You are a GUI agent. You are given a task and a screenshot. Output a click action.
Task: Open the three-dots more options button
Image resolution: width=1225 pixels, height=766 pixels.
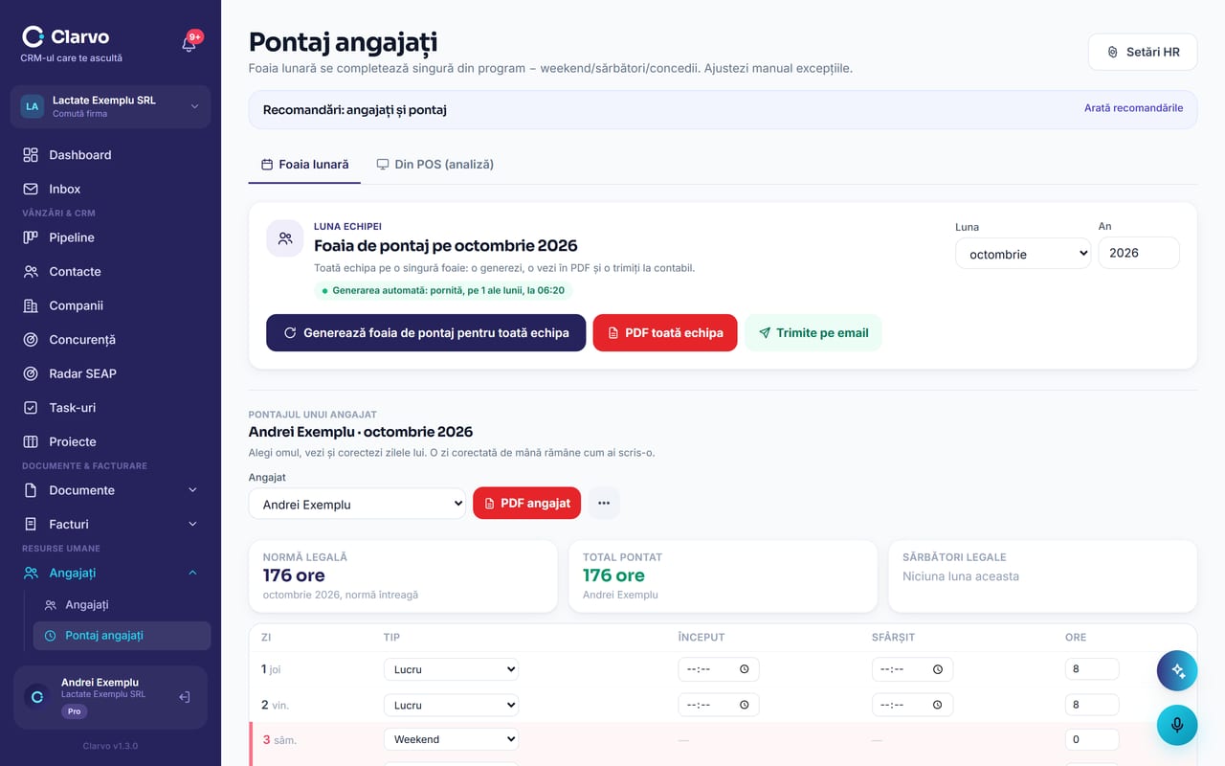(604, 504)
